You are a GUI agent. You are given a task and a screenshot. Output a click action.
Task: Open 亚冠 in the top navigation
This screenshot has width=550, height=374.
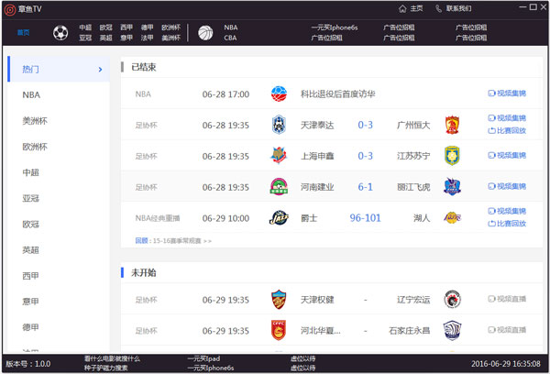pos(85,38)
